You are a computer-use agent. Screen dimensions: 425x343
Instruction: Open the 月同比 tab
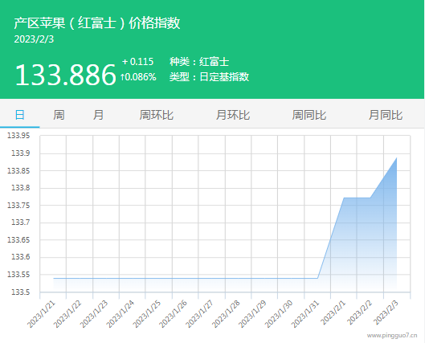pyautogui.click(x=386, y=115)
